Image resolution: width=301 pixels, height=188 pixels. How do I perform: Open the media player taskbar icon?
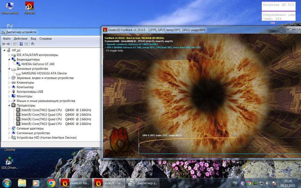click(36, 183)
